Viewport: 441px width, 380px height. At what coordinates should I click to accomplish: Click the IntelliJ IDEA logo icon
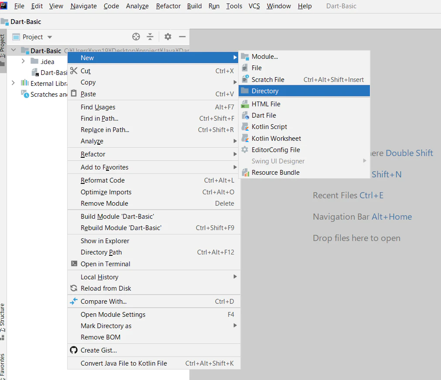click(3, 5)
